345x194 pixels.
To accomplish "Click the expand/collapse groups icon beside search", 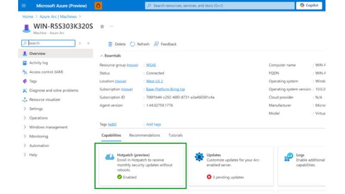I will 80,44.
